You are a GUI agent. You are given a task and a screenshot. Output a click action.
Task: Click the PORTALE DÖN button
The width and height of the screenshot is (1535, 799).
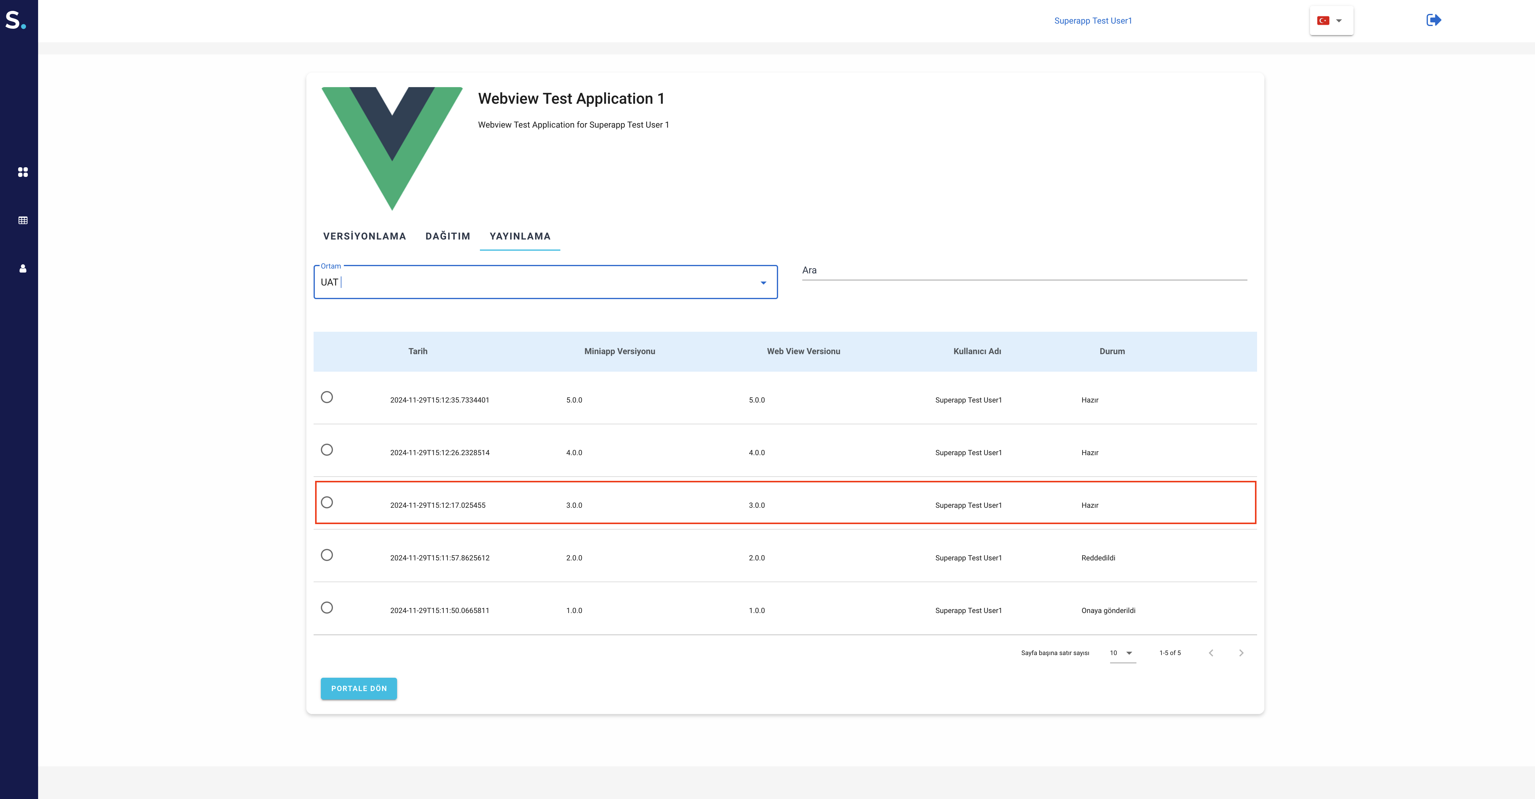pos(359,689)
